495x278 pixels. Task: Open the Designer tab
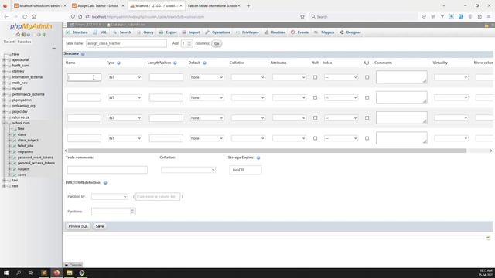[x=350, y=32]
